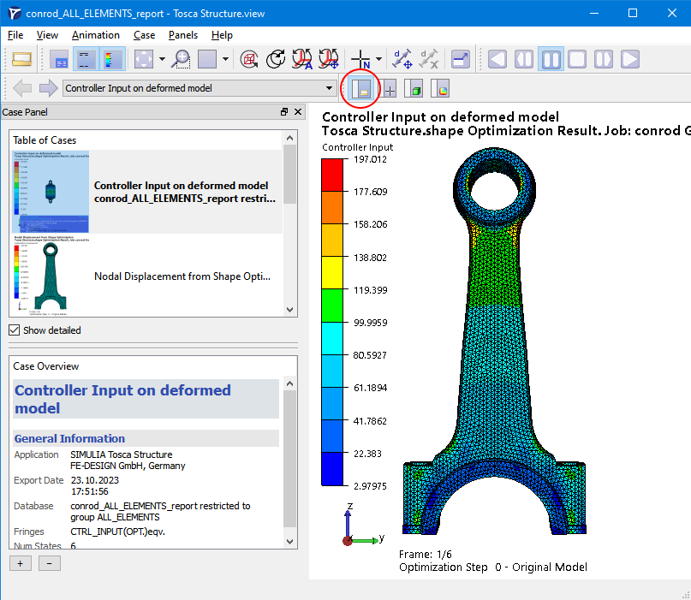This screenshot has height=600, width=691.
Task: Click the minus button below Case Overview
Action: coord(49,563)
